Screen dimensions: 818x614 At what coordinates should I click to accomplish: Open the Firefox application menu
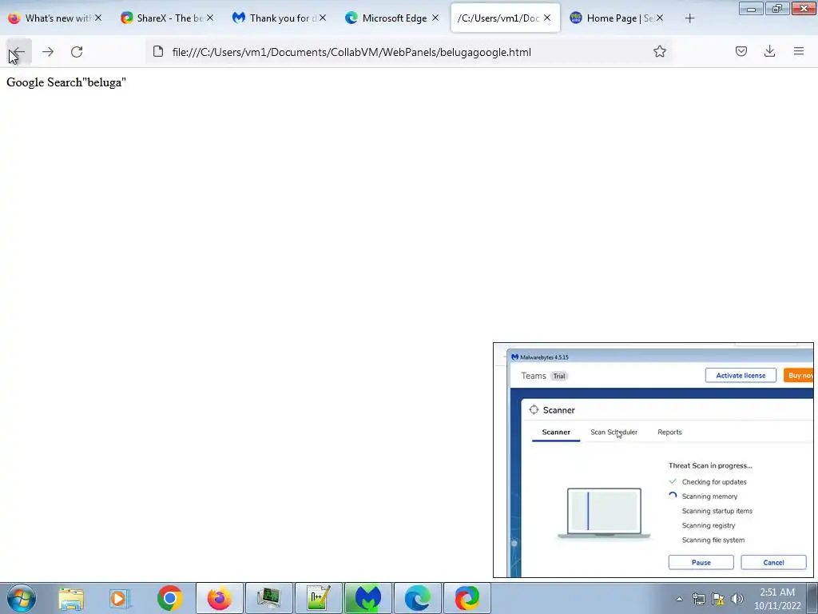tap(798, 51)
